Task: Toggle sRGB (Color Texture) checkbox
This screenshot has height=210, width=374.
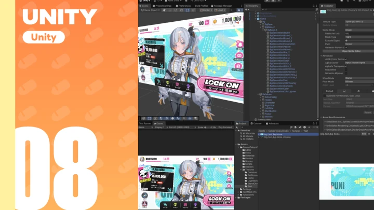Action: click(346, 59)
